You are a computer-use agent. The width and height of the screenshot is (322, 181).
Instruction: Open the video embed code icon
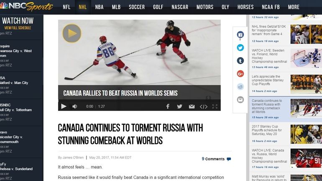[x=204, y=106]
